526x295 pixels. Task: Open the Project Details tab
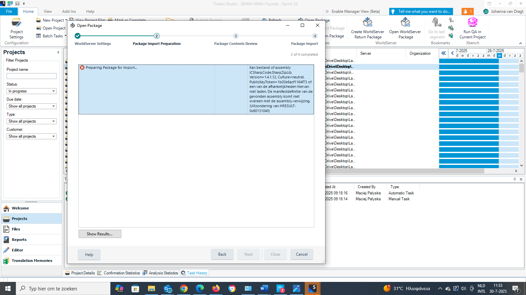coord(80,273)
